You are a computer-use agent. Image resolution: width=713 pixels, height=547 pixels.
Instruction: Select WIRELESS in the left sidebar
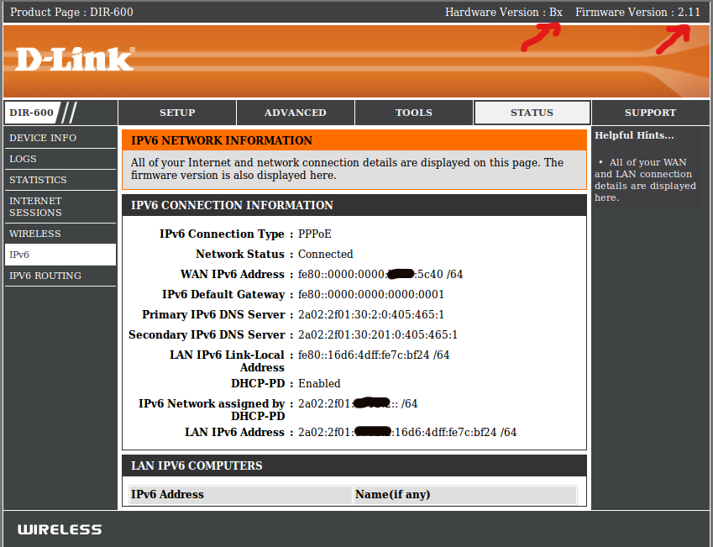[35, 234]
